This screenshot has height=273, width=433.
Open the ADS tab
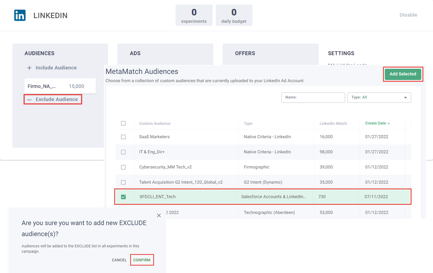pyautogui.click(x=135, y=53)
